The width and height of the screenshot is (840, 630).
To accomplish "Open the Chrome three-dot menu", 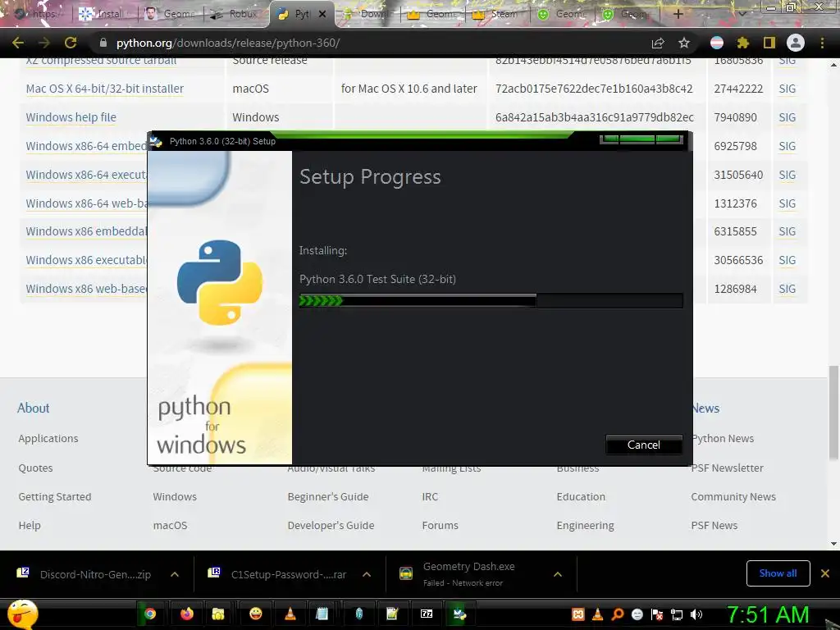I will pyautogui.click(x=822, y=43).
